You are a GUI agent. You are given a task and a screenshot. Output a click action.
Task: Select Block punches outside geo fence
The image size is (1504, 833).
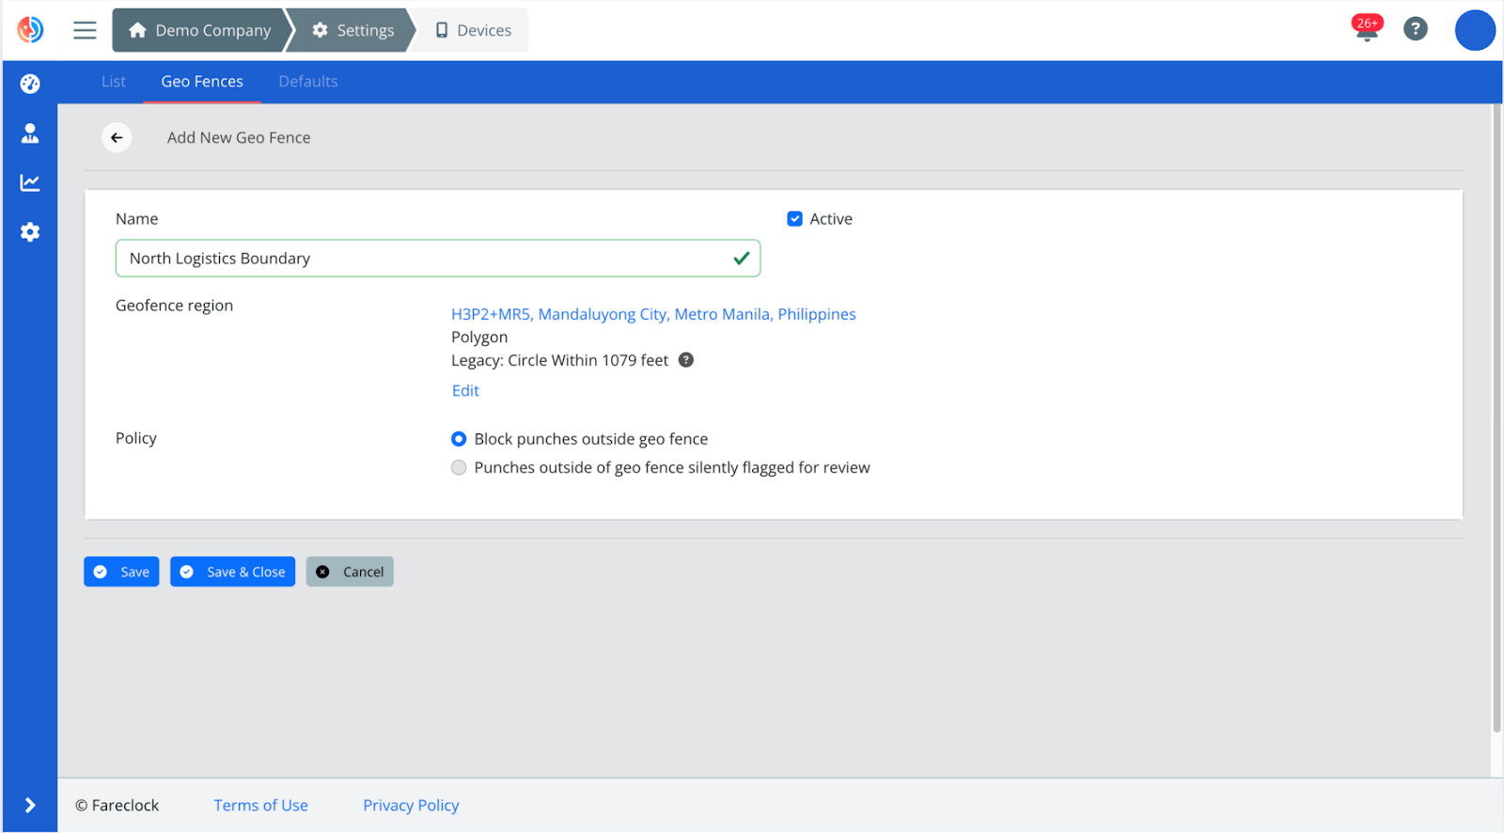click(459, 439)
